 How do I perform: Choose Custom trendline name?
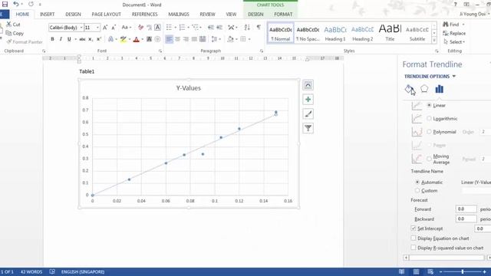tap(417, 191)
